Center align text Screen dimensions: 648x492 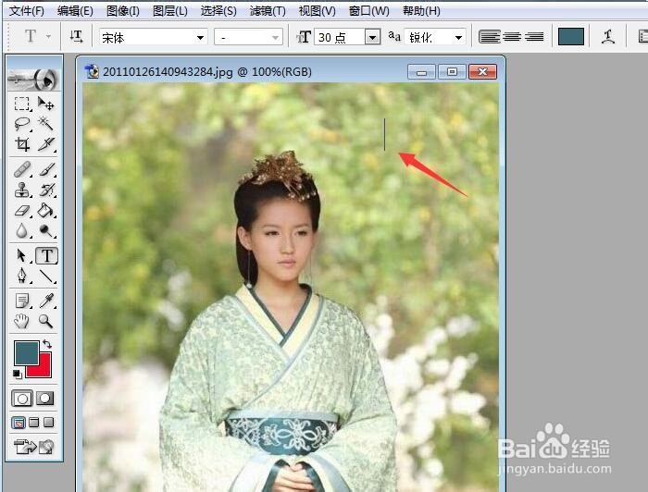[x=512, y=37]
